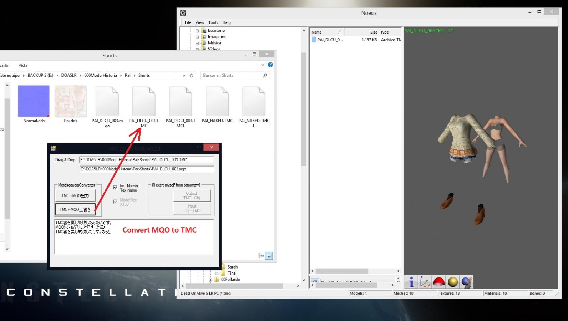Screen dimensions: 568x321
Task: Expand the 00Follardo tree node
Action: tap(210, 280)
